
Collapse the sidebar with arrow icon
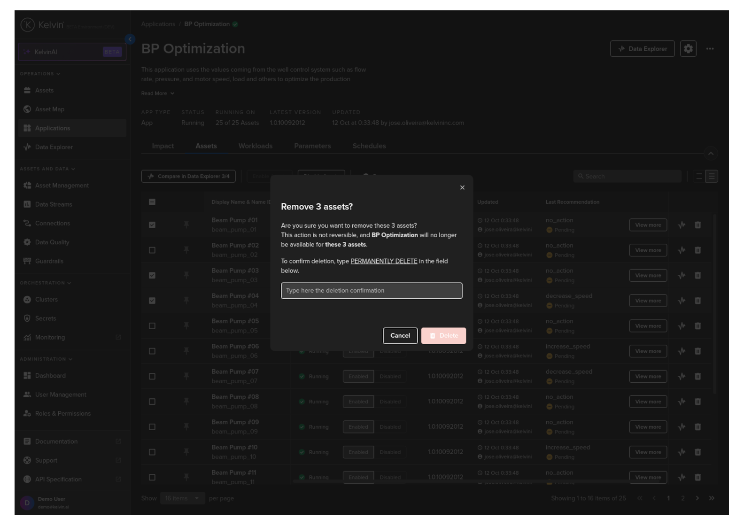[130, 39]
